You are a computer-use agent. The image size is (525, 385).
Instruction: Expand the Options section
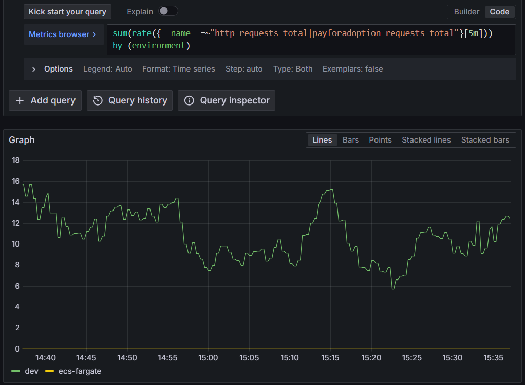tap(58, 68)
